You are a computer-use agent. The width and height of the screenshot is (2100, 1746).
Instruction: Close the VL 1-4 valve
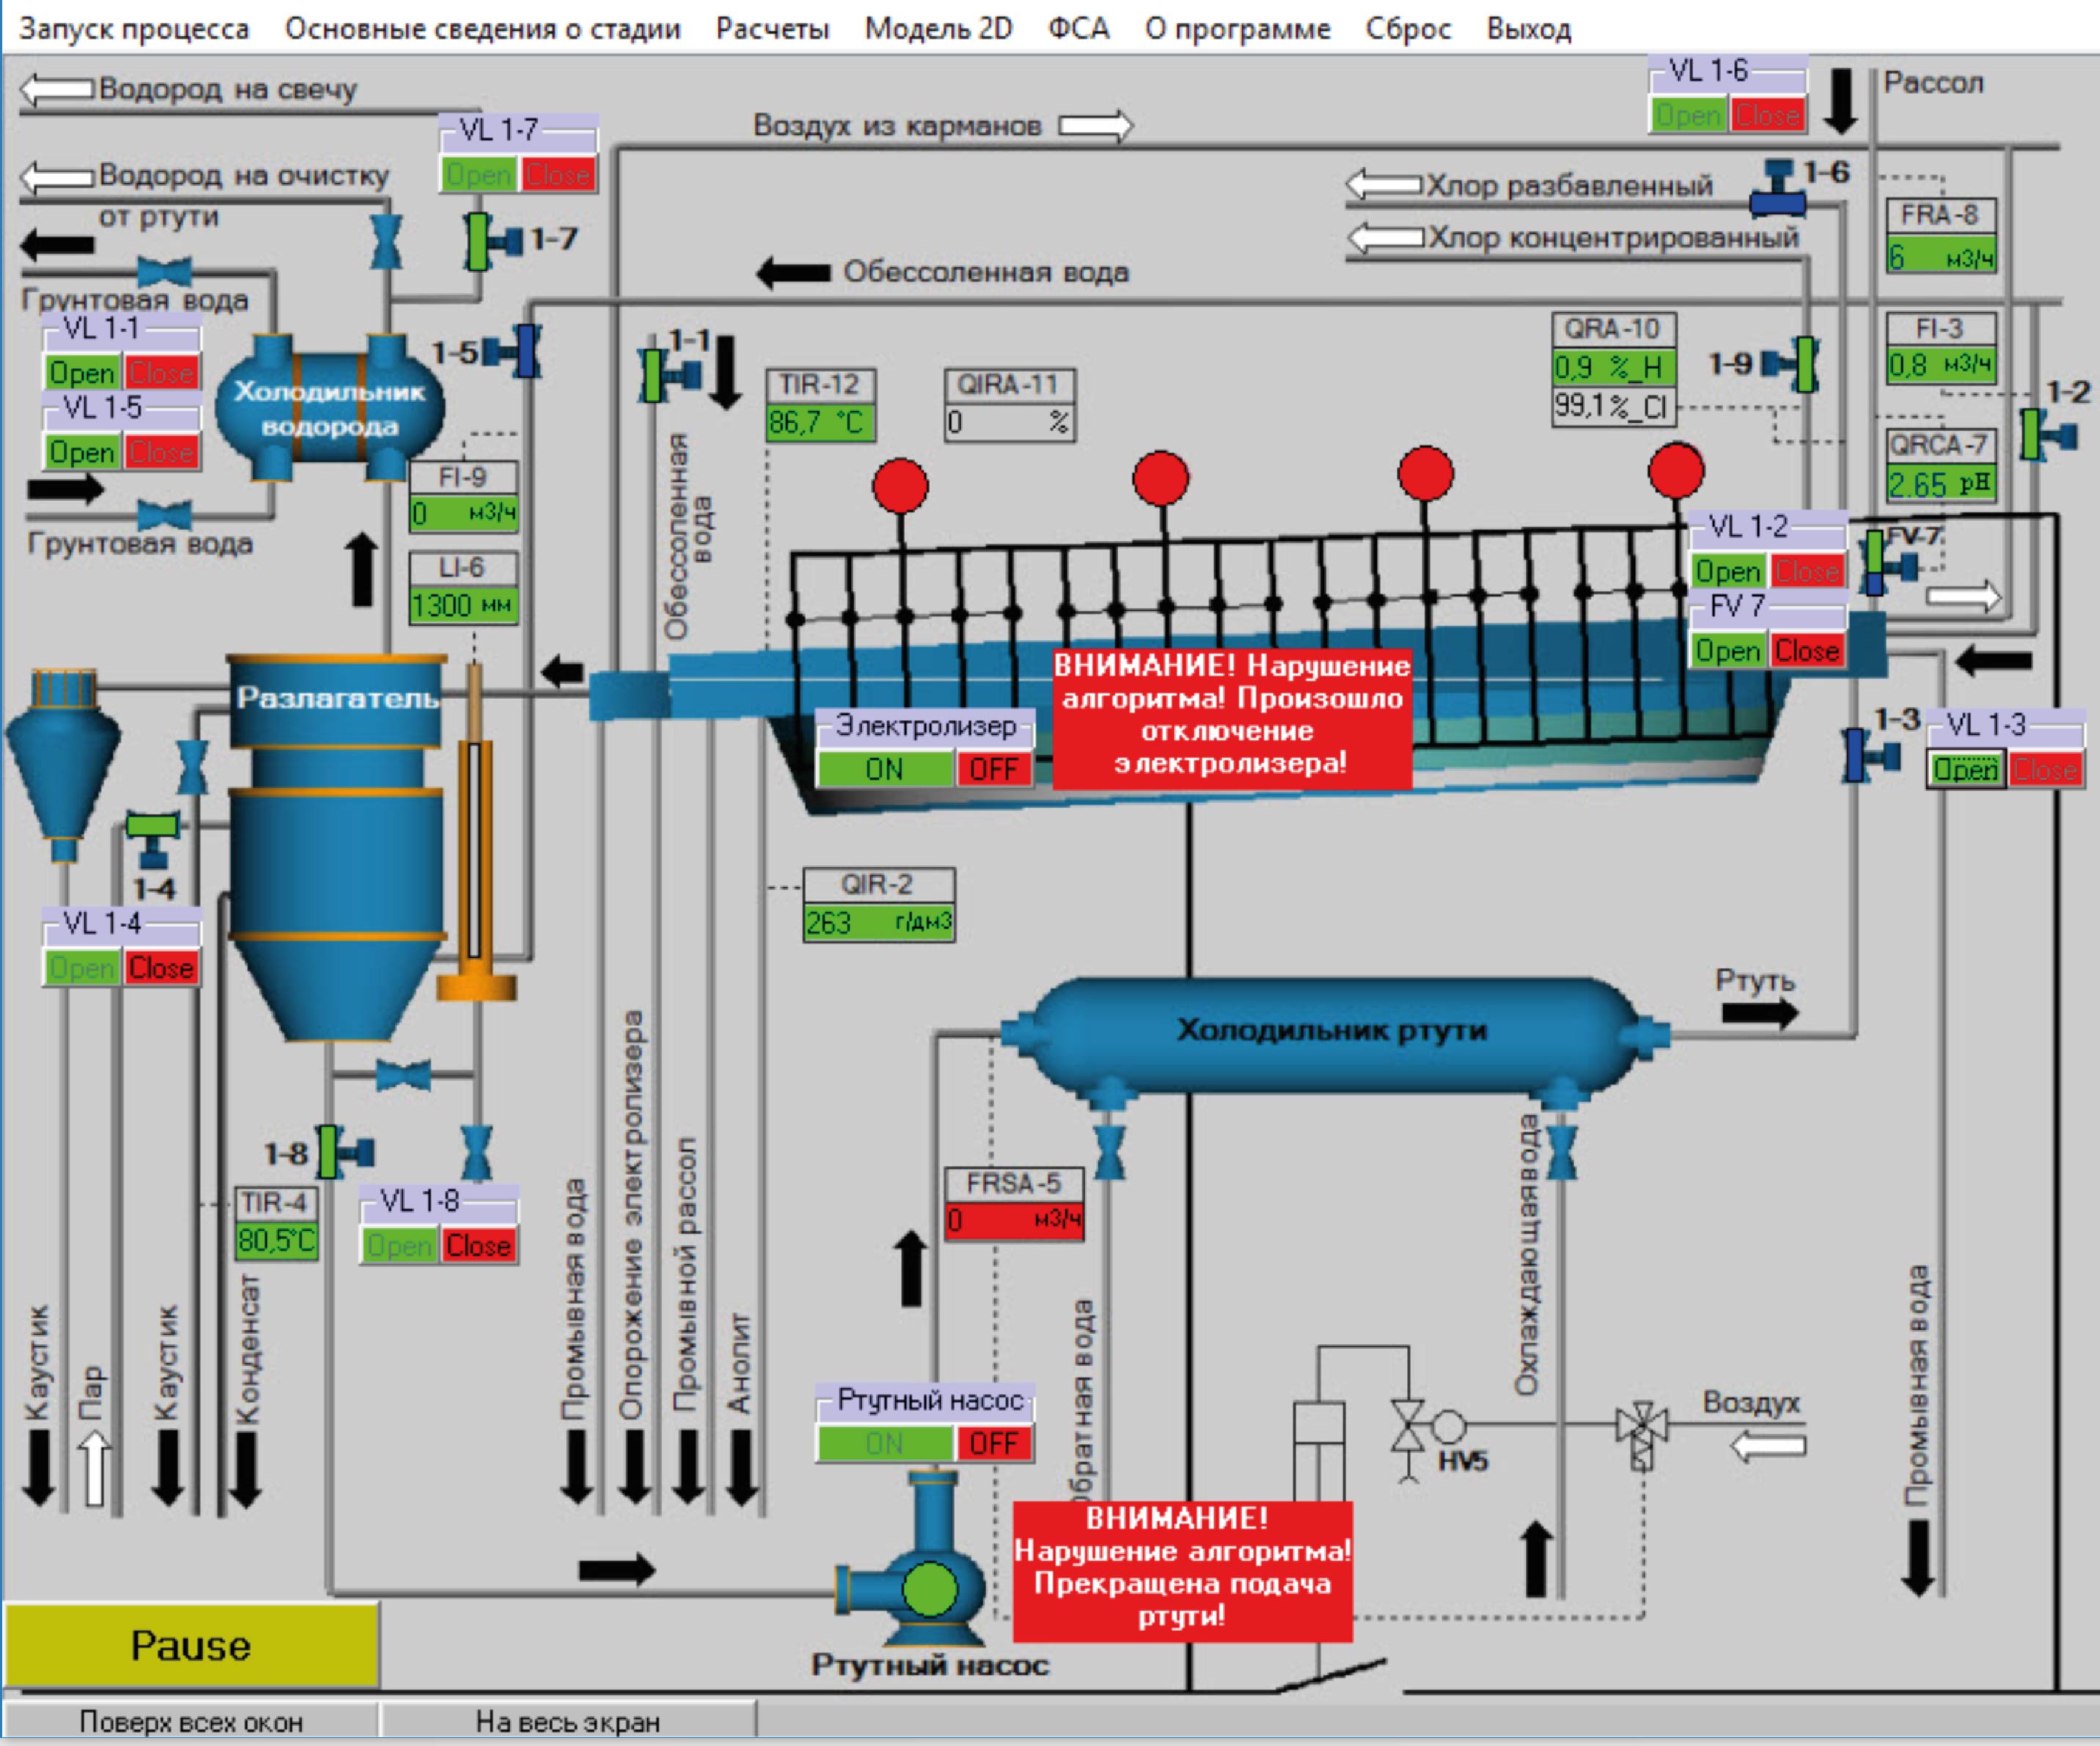tap(161, 968)
